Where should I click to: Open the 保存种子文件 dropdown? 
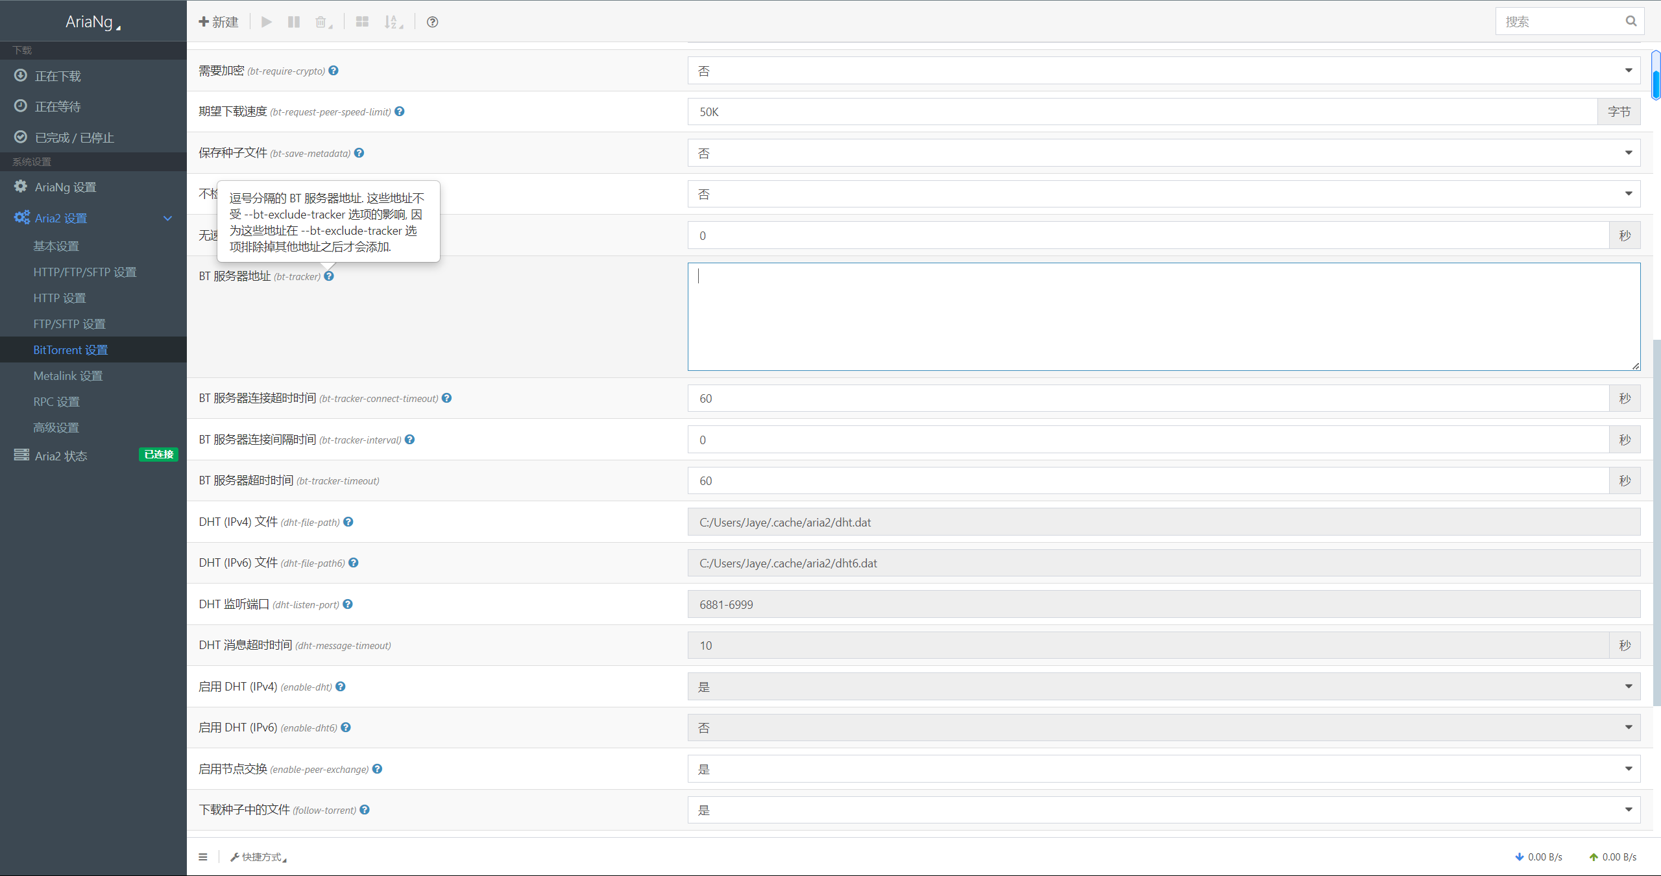(x=1164, y=153)
